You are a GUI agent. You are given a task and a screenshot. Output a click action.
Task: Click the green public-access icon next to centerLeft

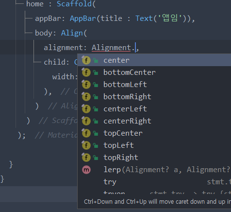point(96,109)
